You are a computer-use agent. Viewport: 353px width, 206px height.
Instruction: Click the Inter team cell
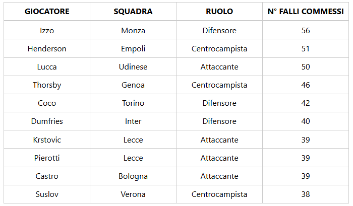(x=133, y=121)
